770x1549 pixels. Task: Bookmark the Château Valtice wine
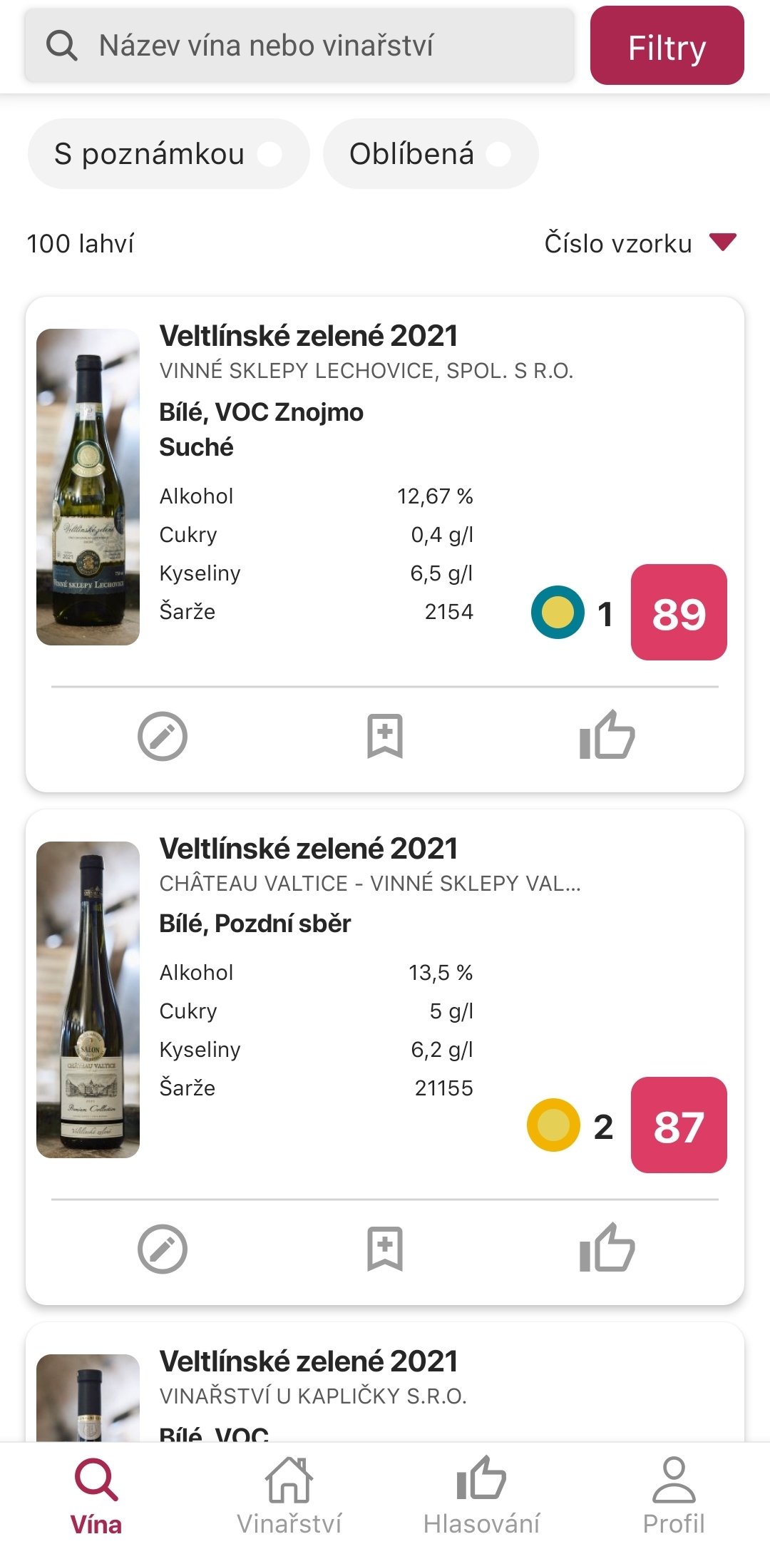click(x=385, y=1249)
